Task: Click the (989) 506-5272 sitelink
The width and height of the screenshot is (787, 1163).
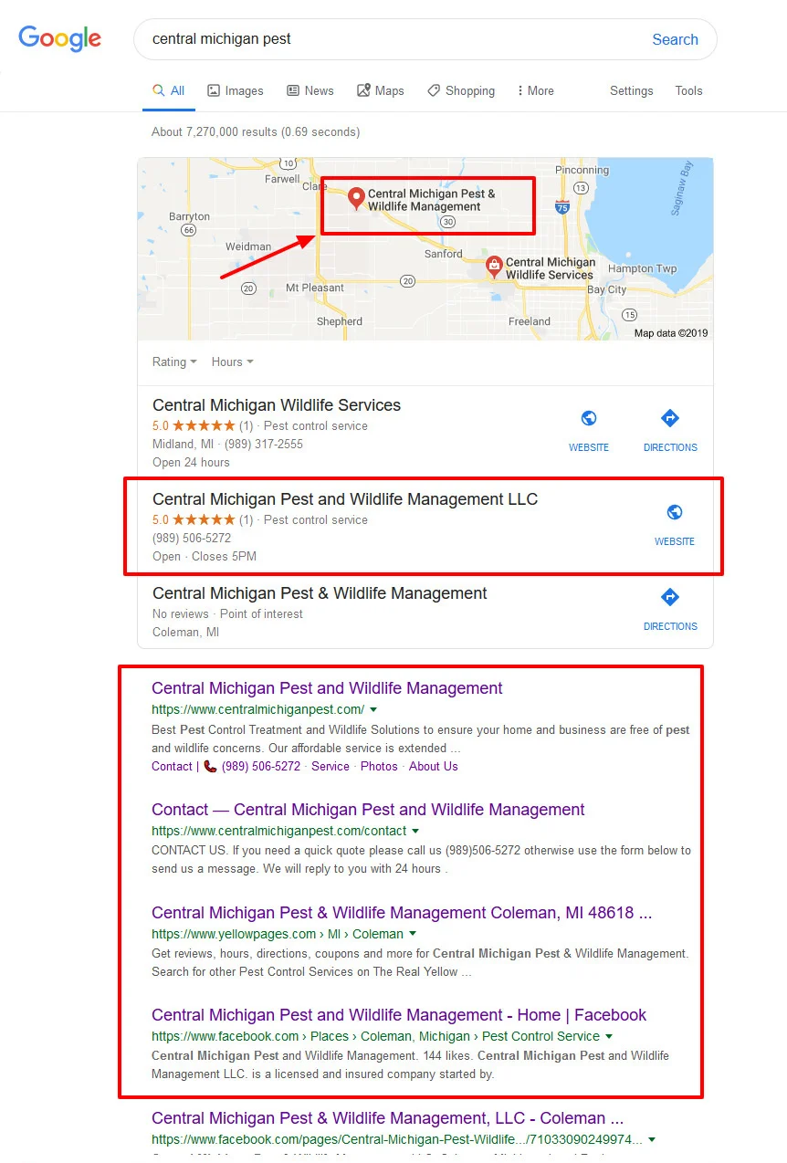Action: [260, 767]
